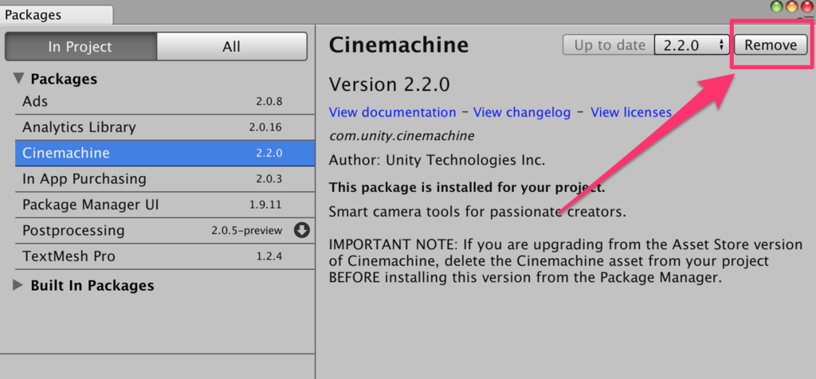Screen dimensions: 816x379
Task: Click the green window zoom button
Action: coord(777,6)
